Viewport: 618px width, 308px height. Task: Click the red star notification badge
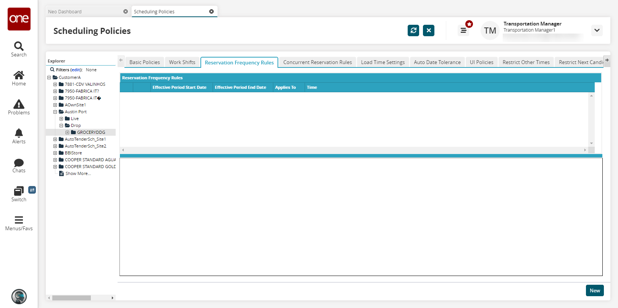(469, 24)
